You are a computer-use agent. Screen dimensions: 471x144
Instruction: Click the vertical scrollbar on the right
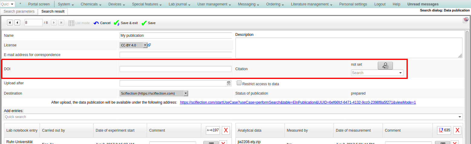pyautogui.click(x=467, y=87)
